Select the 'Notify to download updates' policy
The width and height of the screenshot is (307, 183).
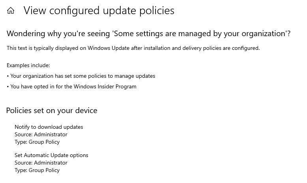[x=49, y=127]
